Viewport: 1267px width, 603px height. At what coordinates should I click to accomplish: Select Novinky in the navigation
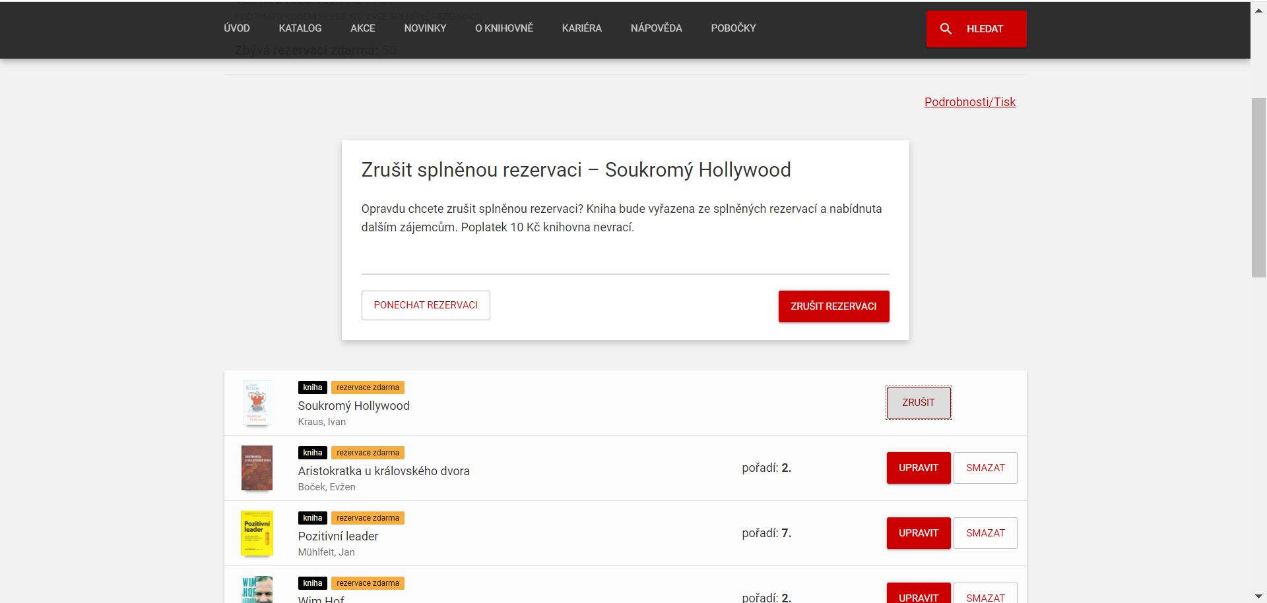click(x=425, y=28)
